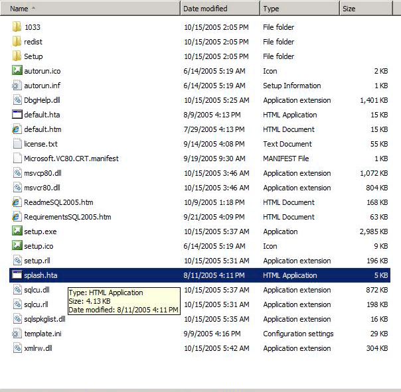The width and height of the screenshot is (401, 392).
Task: Click the RequirementsSQL2005.htm file name
Action: pos(67,217)
